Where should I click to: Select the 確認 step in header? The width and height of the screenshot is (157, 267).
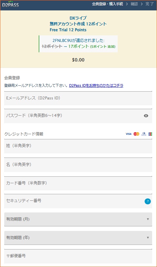pyautogui.click(x=134, y=4)
